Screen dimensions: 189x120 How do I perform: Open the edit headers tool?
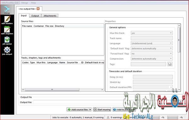coord(7,20)
